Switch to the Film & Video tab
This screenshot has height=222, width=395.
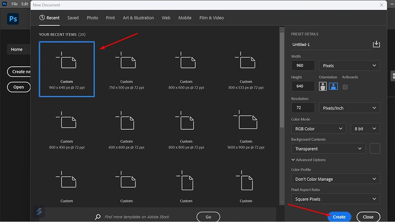point(211,18)
